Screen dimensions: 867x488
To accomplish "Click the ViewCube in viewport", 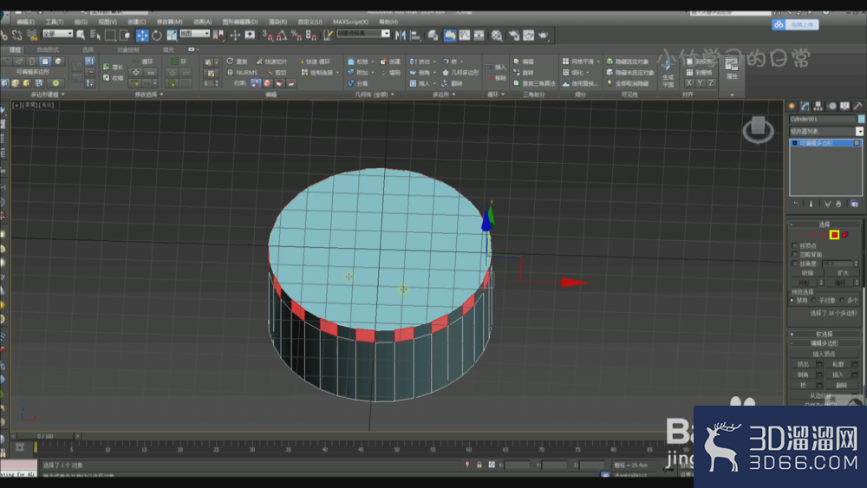I will click(x=758, y=129).
